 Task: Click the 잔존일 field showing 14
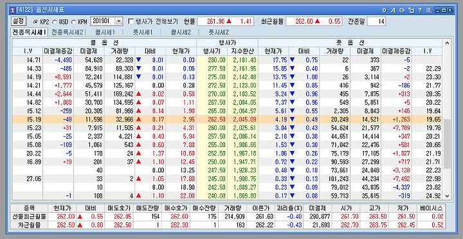(376, 22)
